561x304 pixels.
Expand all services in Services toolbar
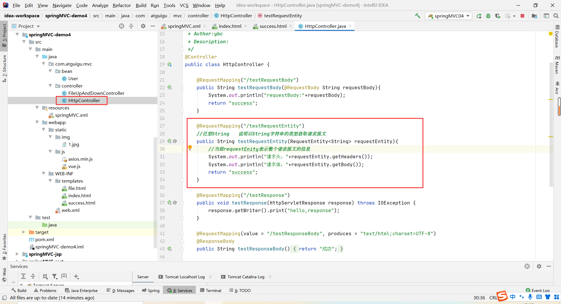pos(23,276)
